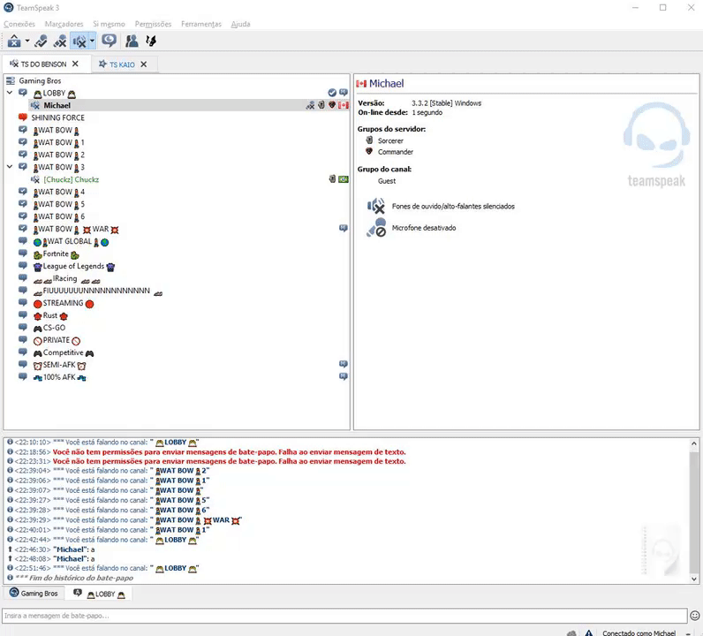
Task: Click the red SHINING FORCE channel icon
Action: (23, 117)
